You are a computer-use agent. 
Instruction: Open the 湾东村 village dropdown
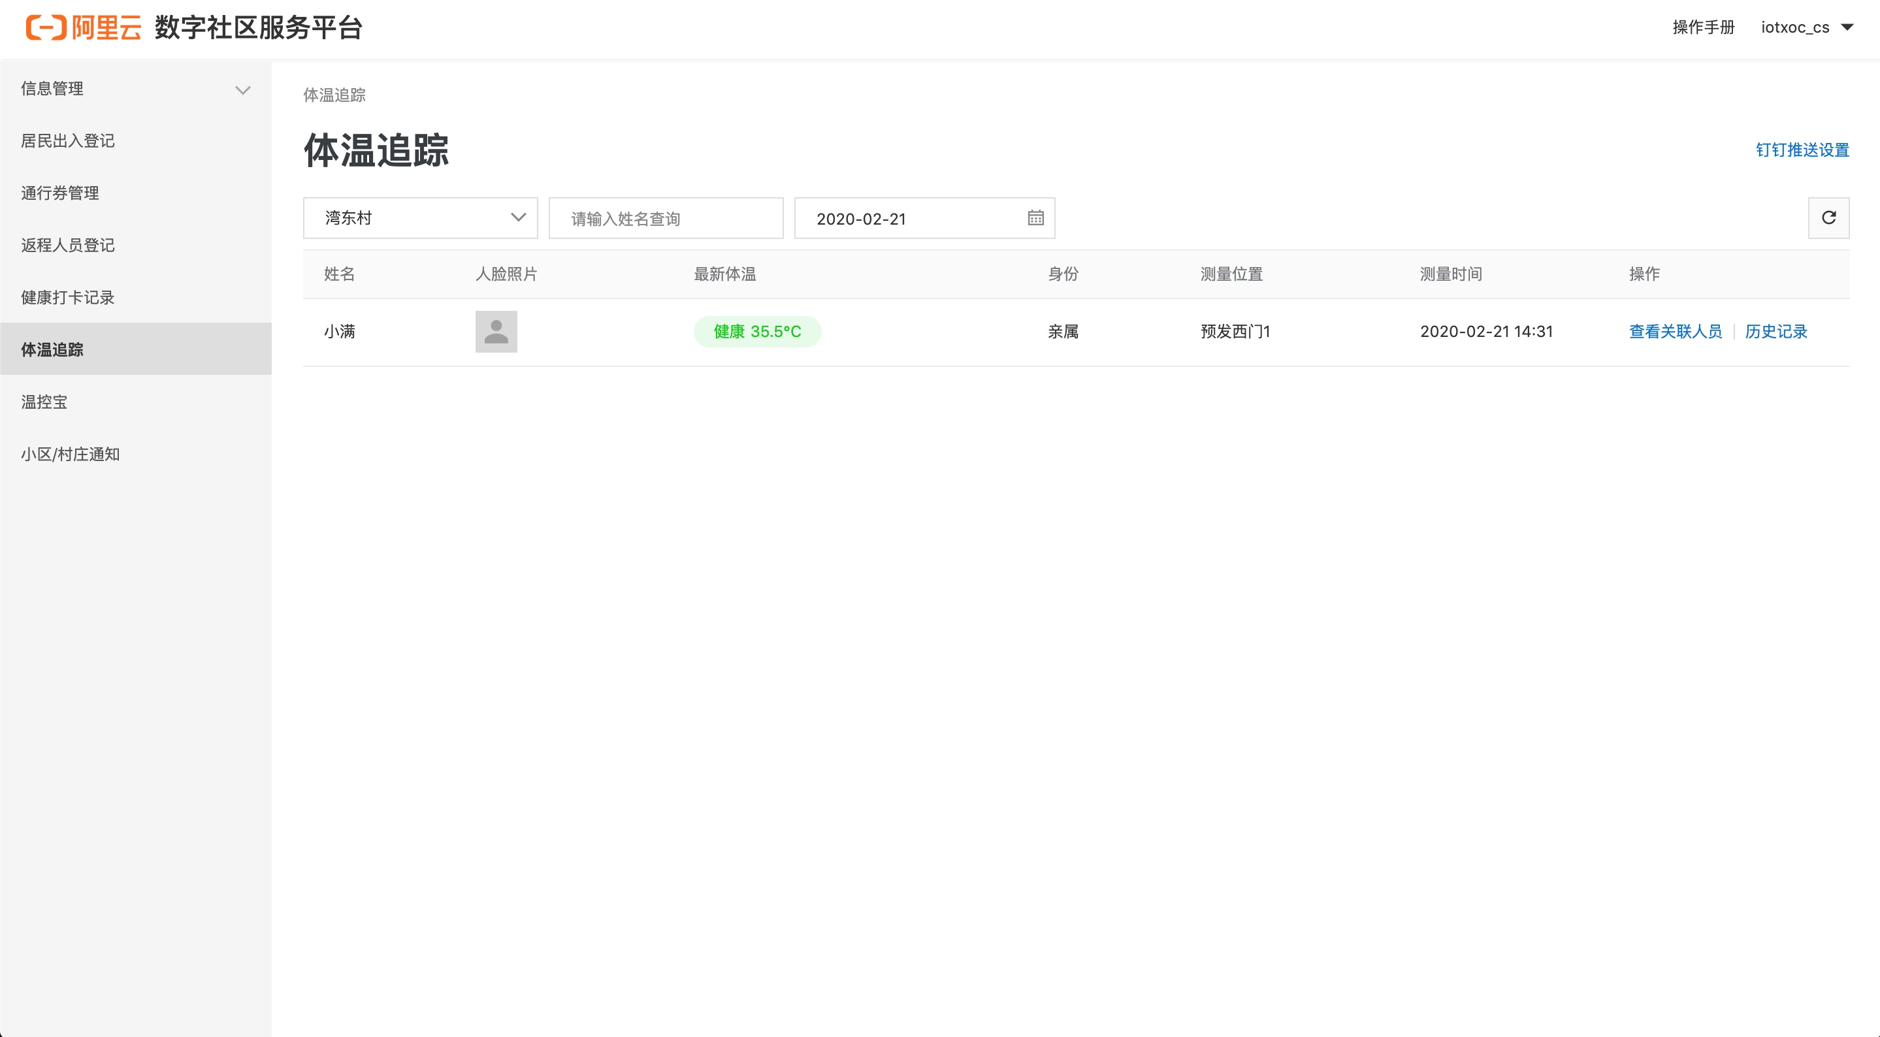pos(421,218)
